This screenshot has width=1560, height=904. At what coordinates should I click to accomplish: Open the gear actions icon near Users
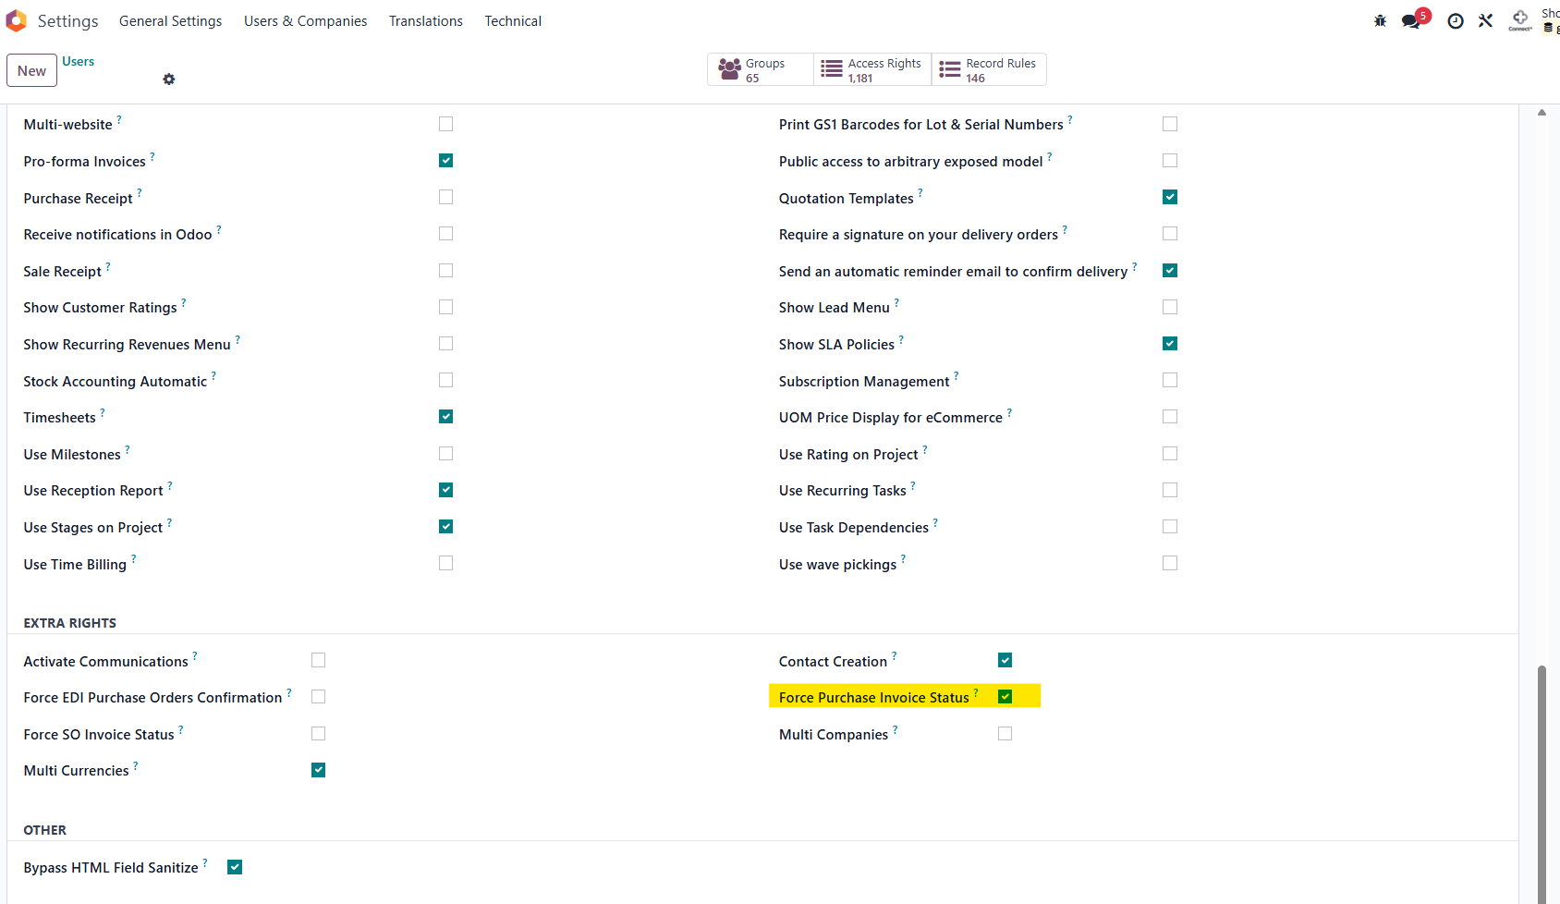click(168, 79)
